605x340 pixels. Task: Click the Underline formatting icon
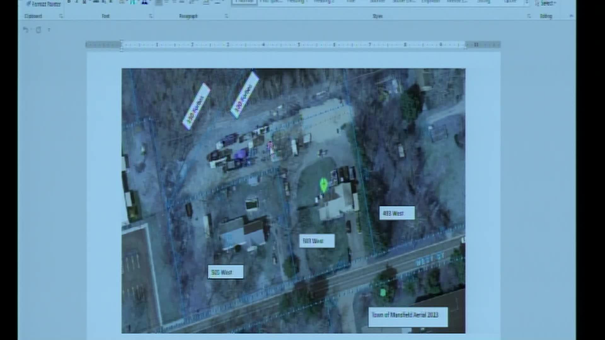[x=84, y=2]
